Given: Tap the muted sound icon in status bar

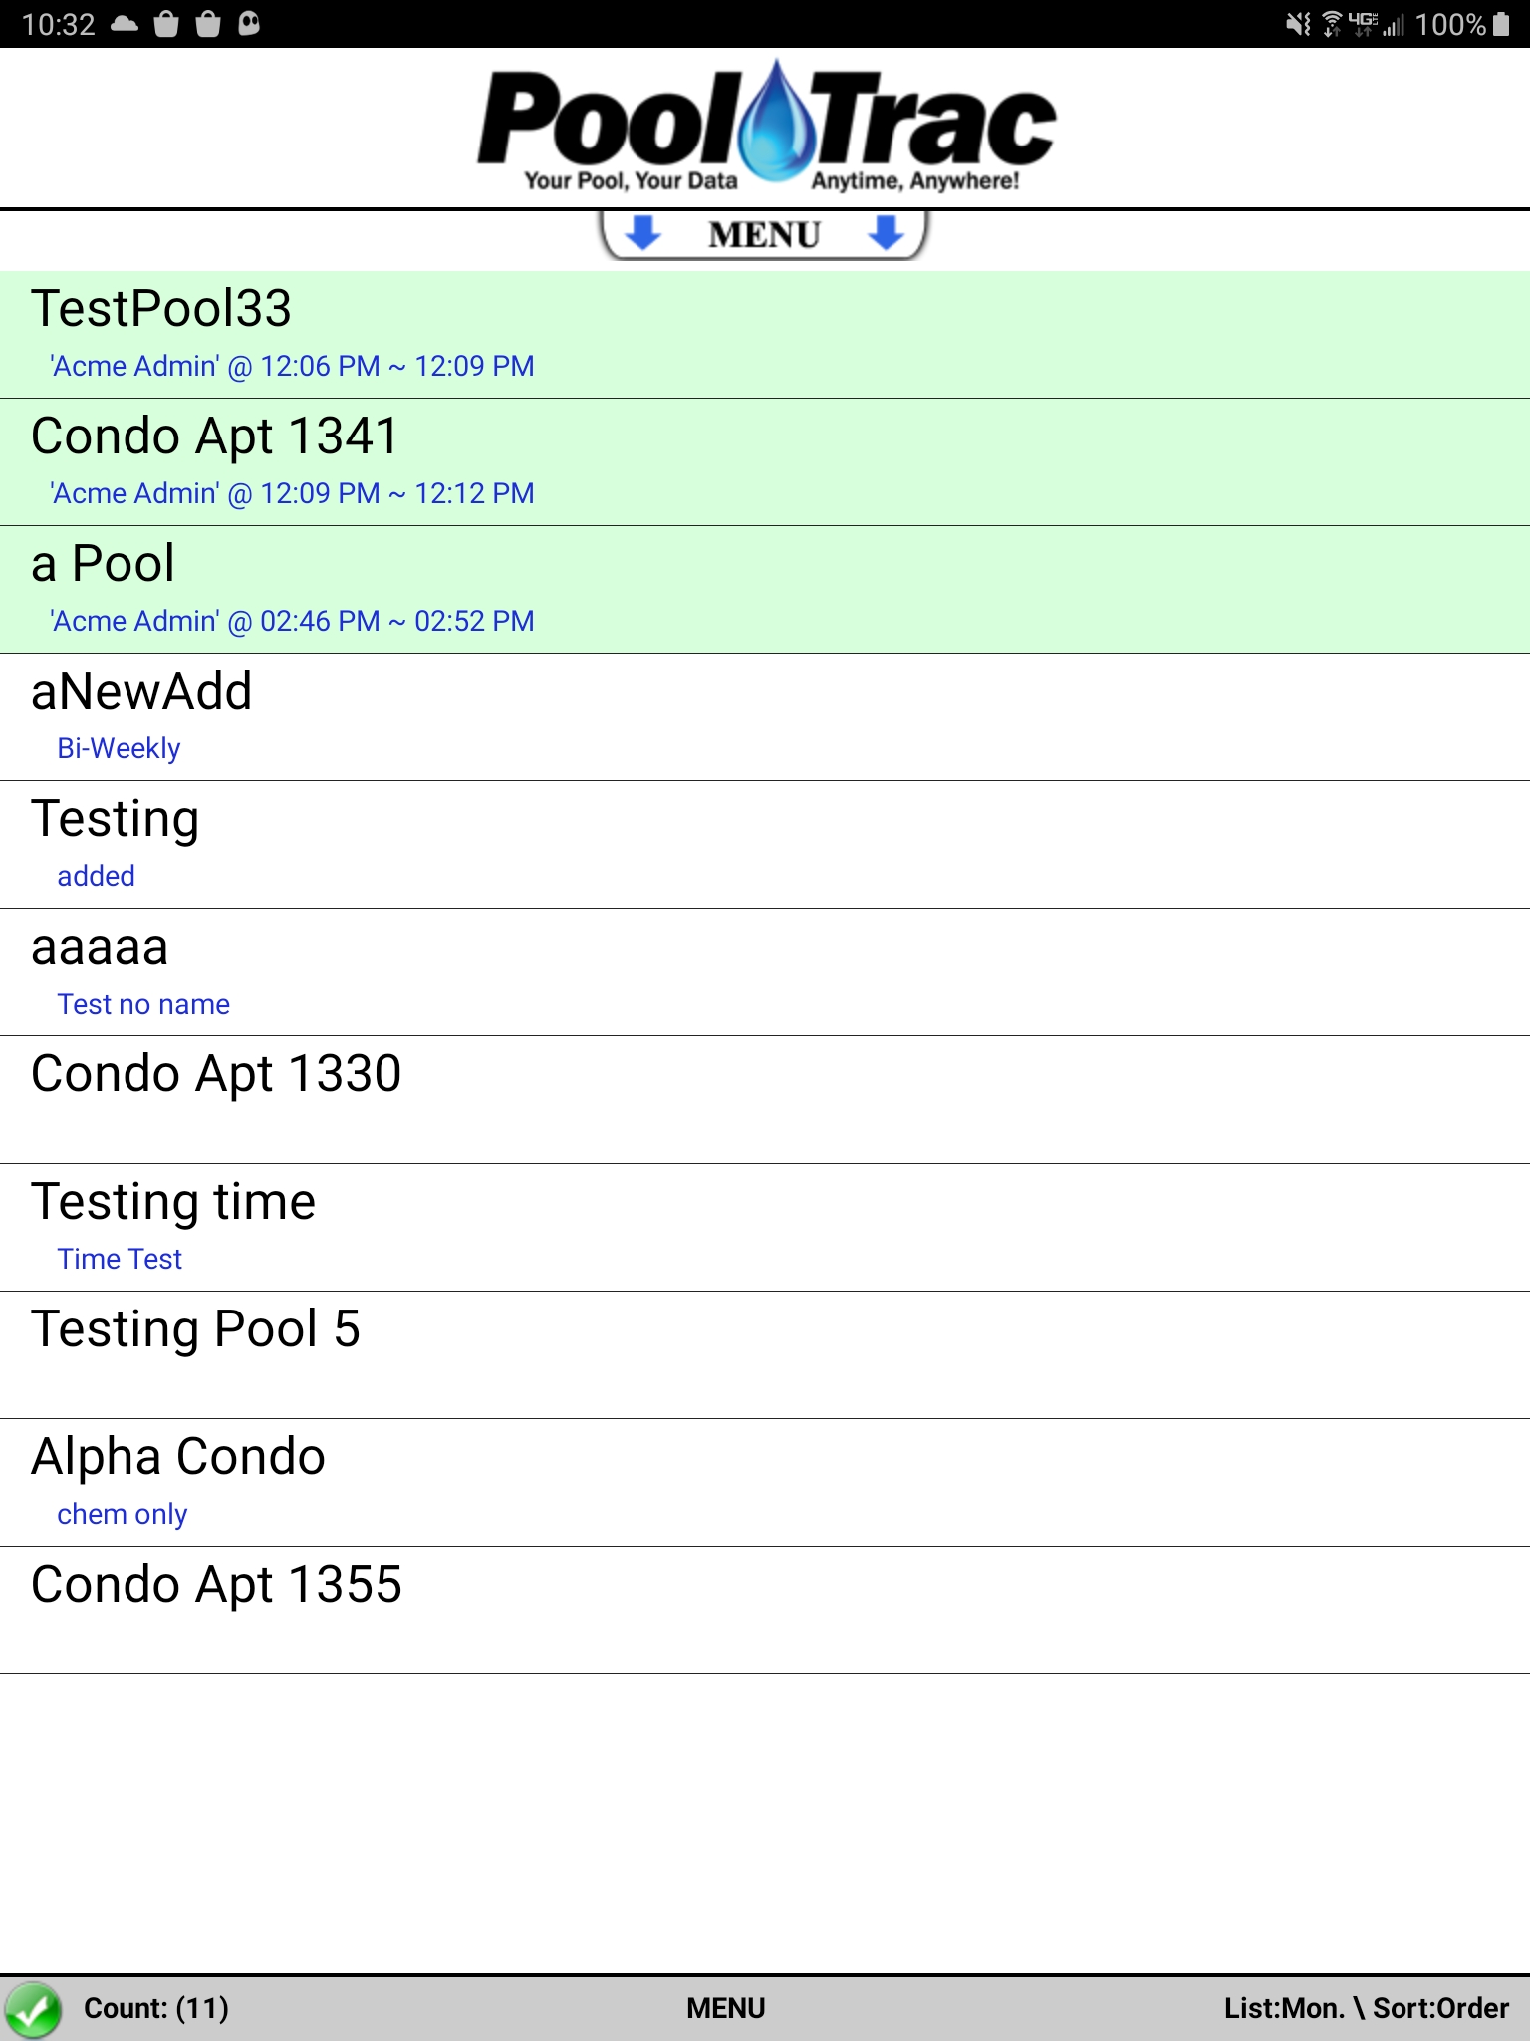Looking at the screenshot, I should pyautogui.click(x=1298, y=24).
